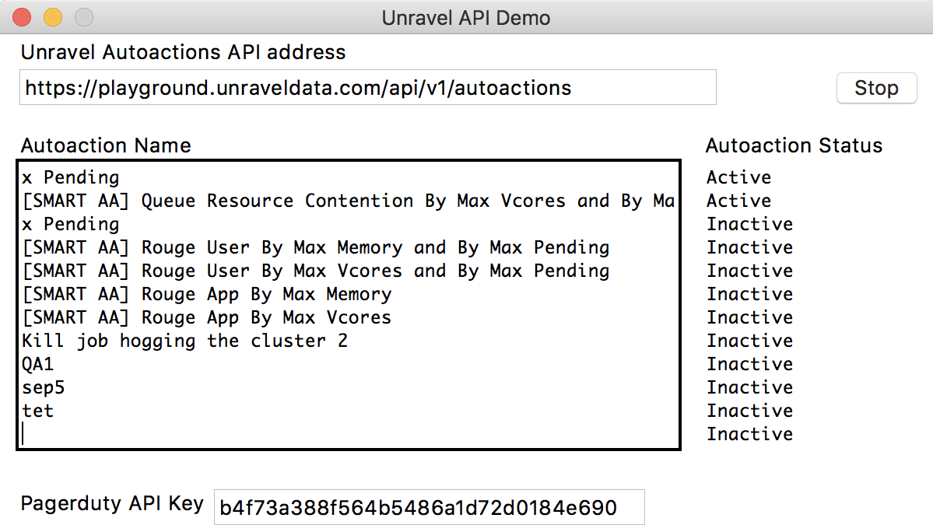Click the 'Autoaction Status' heading

tap(794, 145)
